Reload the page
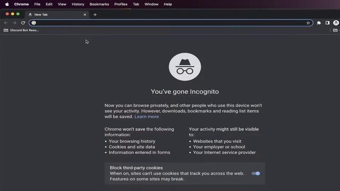The image size is (340, 191). coord(23,23)
